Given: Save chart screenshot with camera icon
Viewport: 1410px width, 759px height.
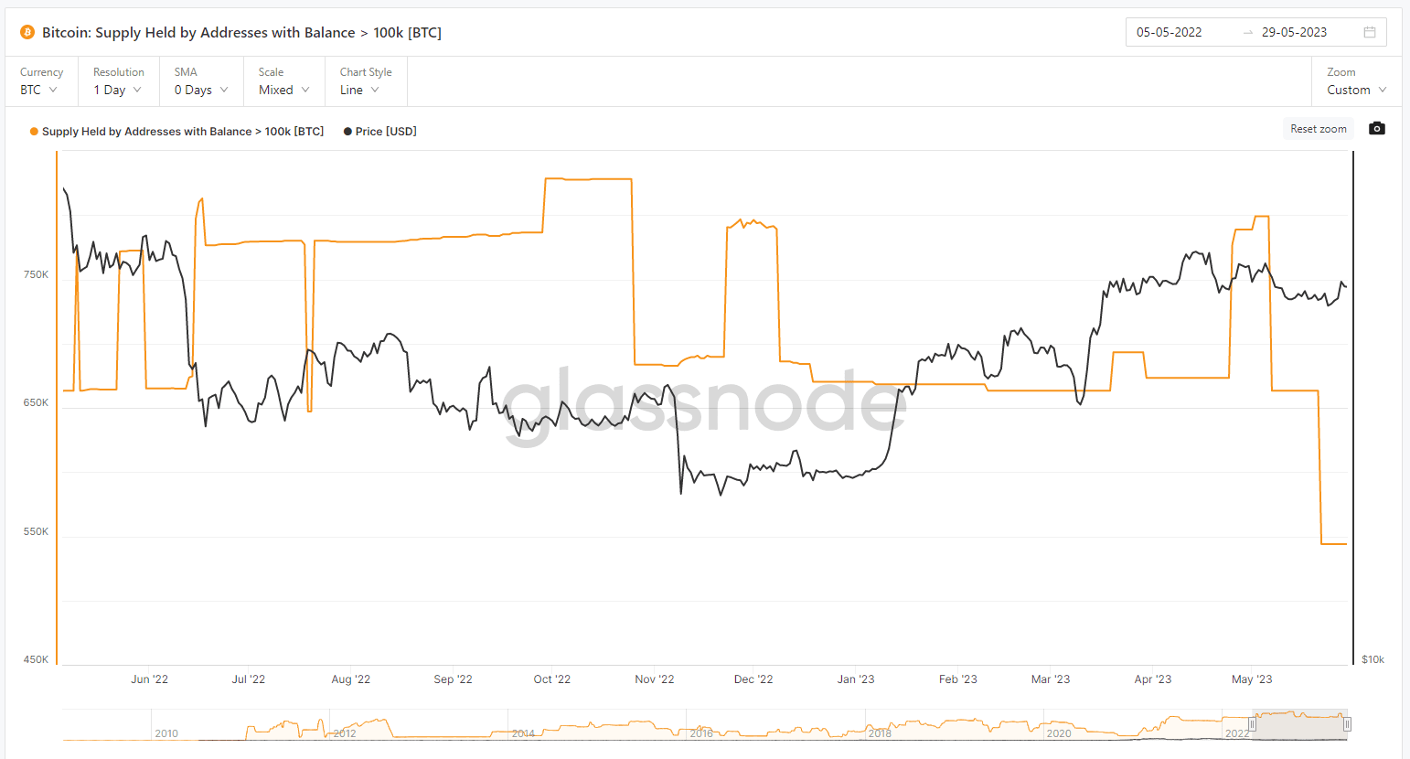Looking at the screenshot, I should pyautogui.click(x=1377, y=129).
